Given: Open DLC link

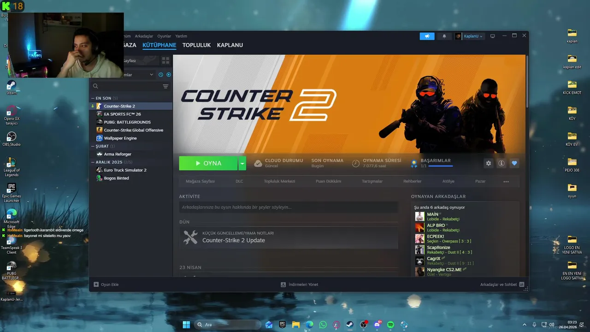Looking at the screenshot, I should (x=239, y=181).
